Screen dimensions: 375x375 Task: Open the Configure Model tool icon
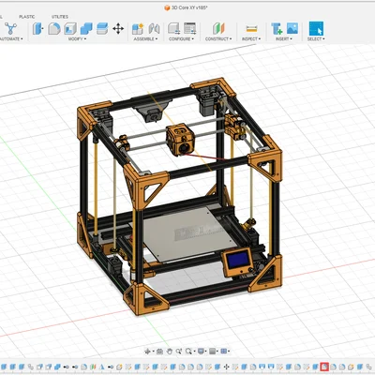pyautogui.click(x=173, y=28)
